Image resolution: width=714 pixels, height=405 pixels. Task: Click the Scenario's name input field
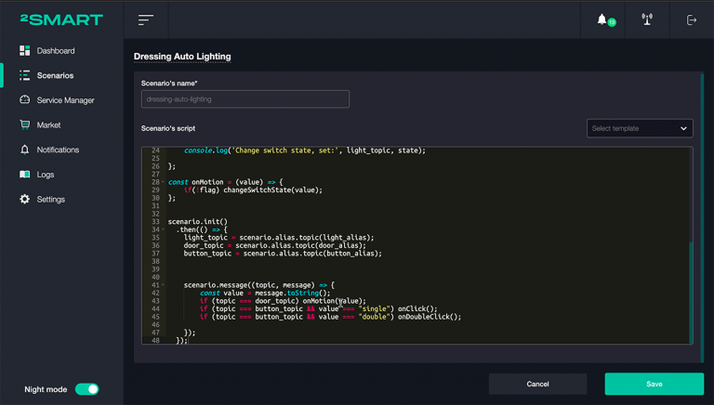pos(245,99)
